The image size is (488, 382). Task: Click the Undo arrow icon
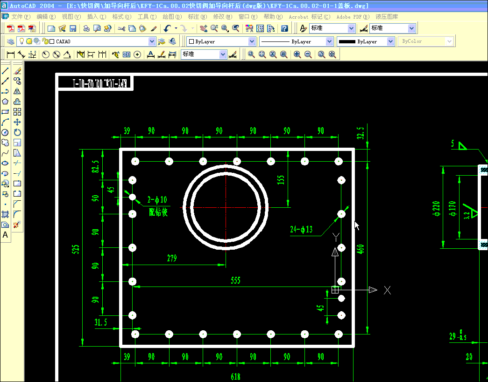point(168,28)
